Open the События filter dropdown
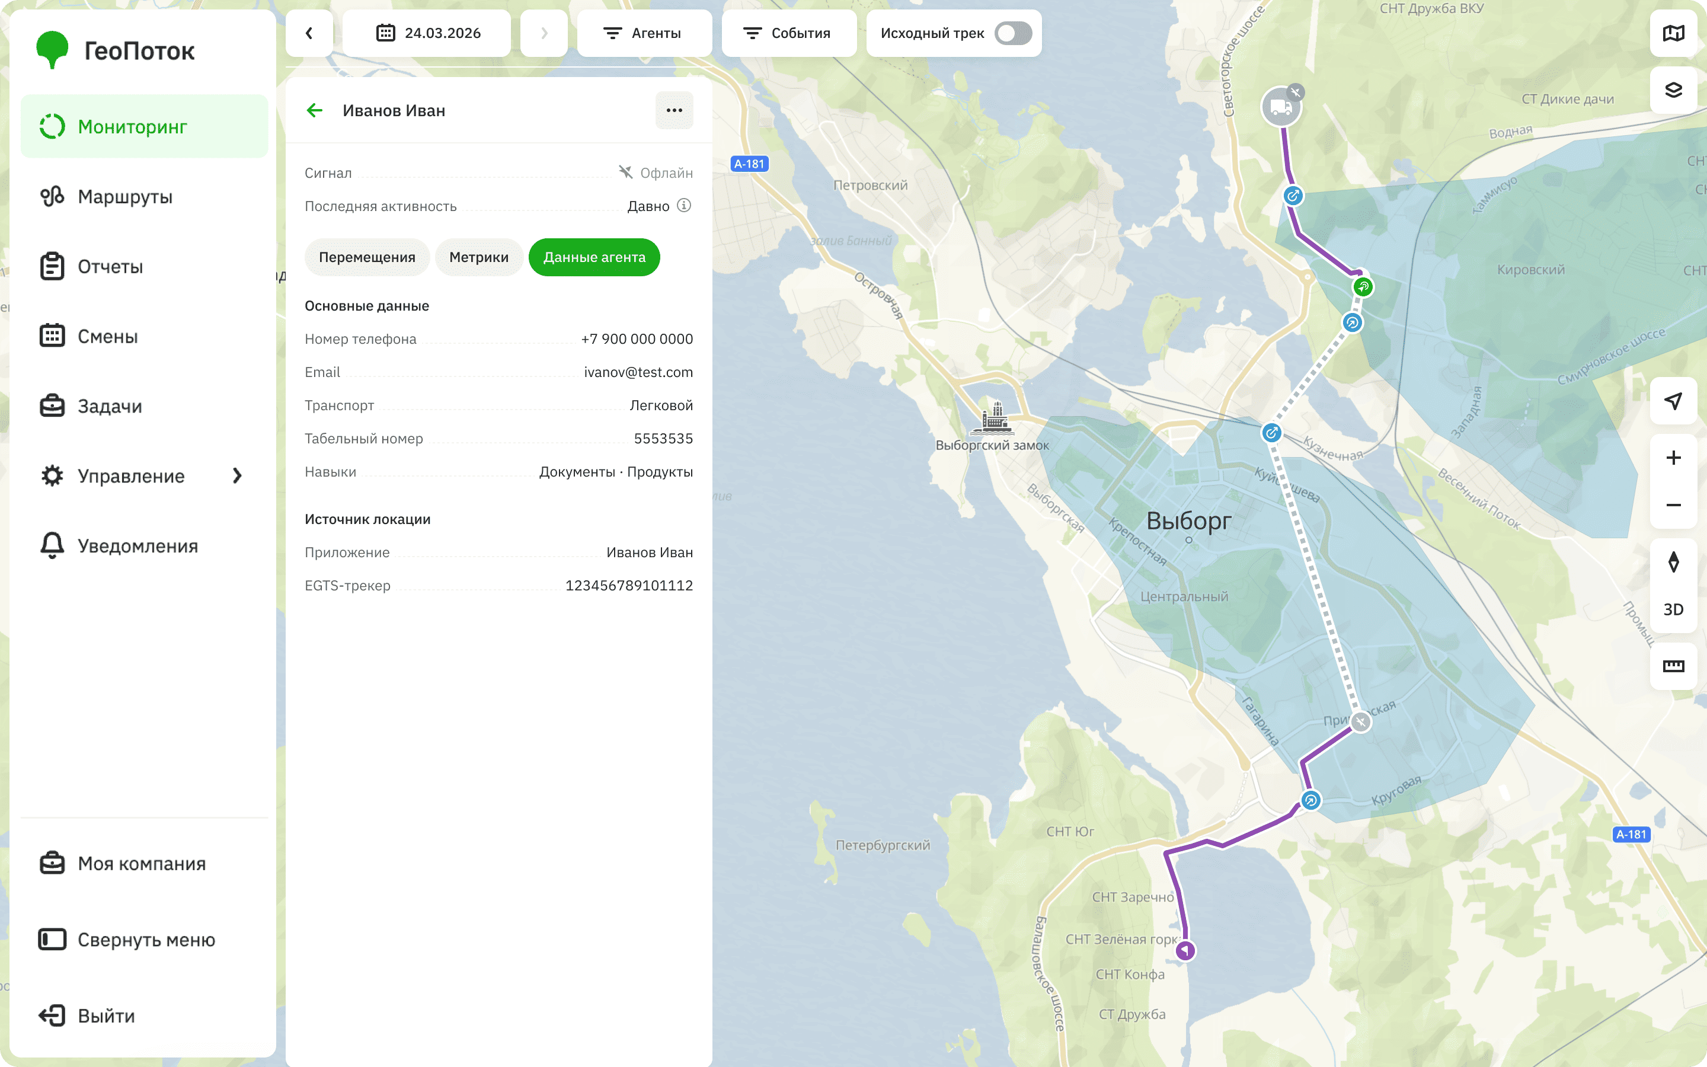The width and height of the screenshot is (1707, 1067). pos(789,33)
